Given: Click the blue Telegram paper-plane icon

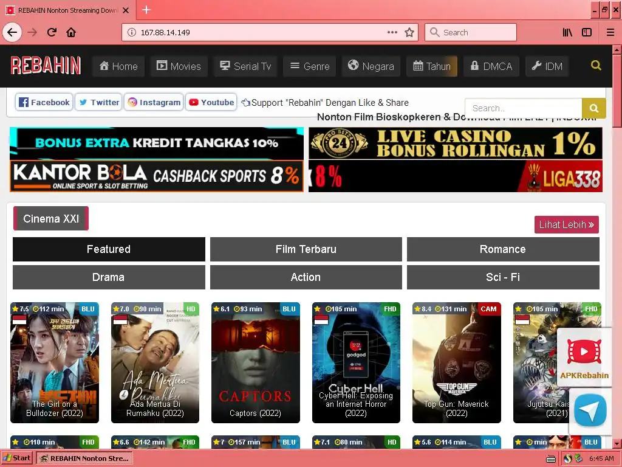Looking at the screenshot, I should click(590, 410).
